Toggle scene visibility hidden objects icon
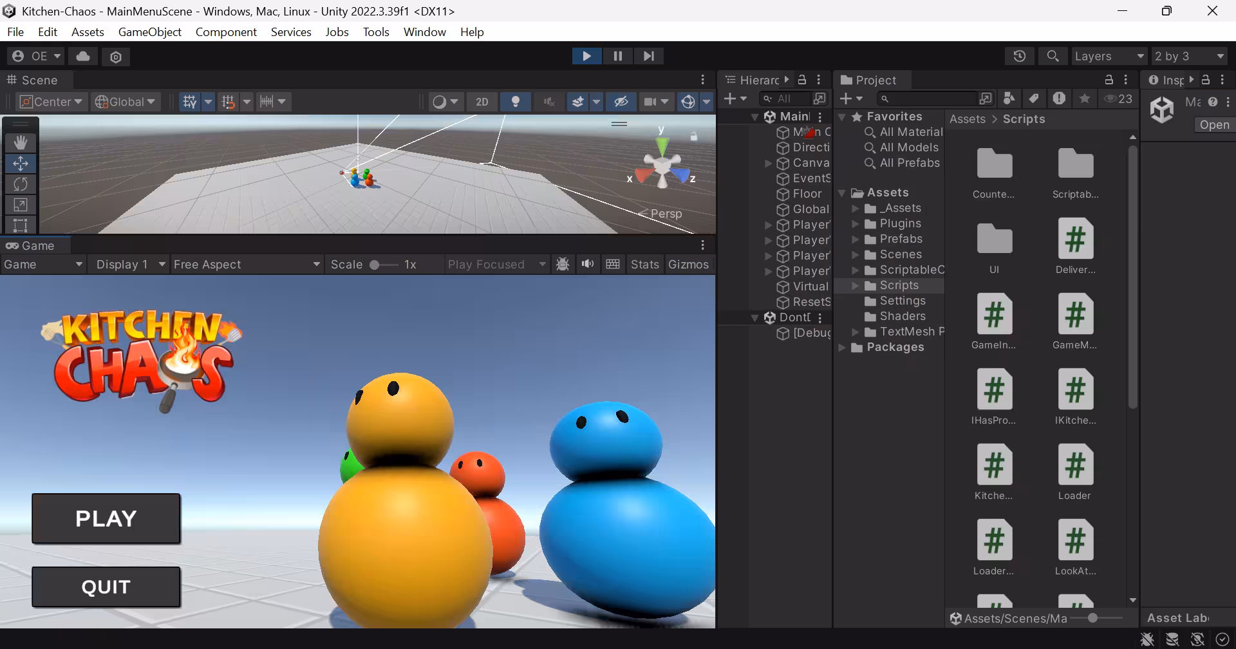This screenshot has width=1236, height=649. (621, 102)
